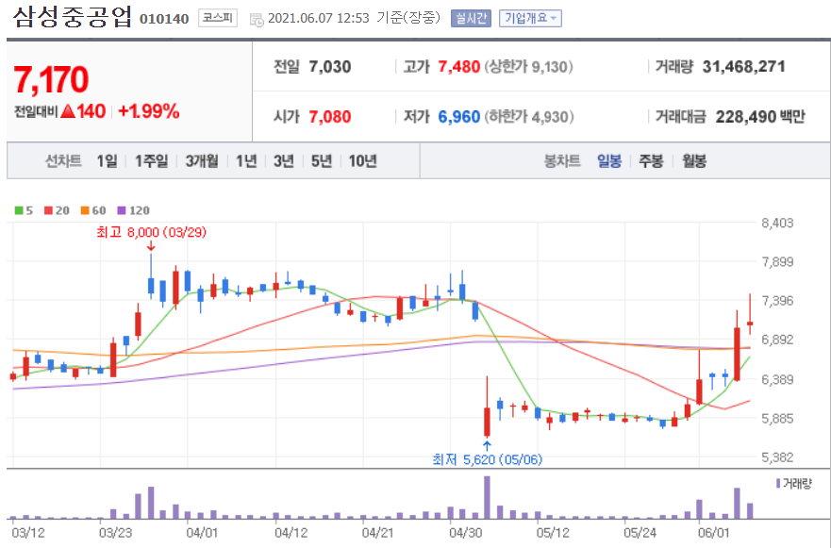831x548 pixels.
Task: Switch to the 일봉 candlestick chart
Action: (609, 160)
